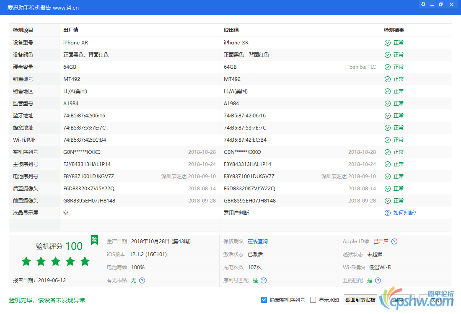Viewport: 461px width, 314px height.
Task: Click the green check icon for 主板序列号
Action: (x=388, y=164)
